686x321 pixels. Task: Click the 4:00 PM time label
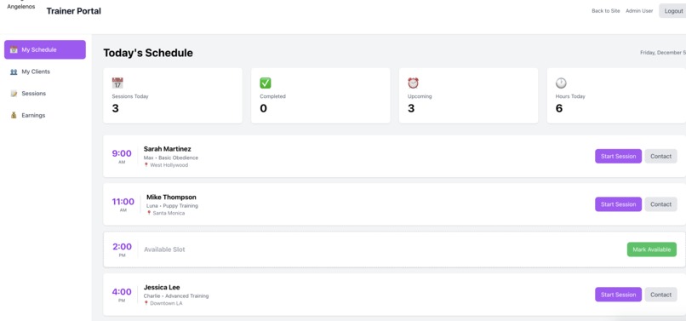coord(122,295)
